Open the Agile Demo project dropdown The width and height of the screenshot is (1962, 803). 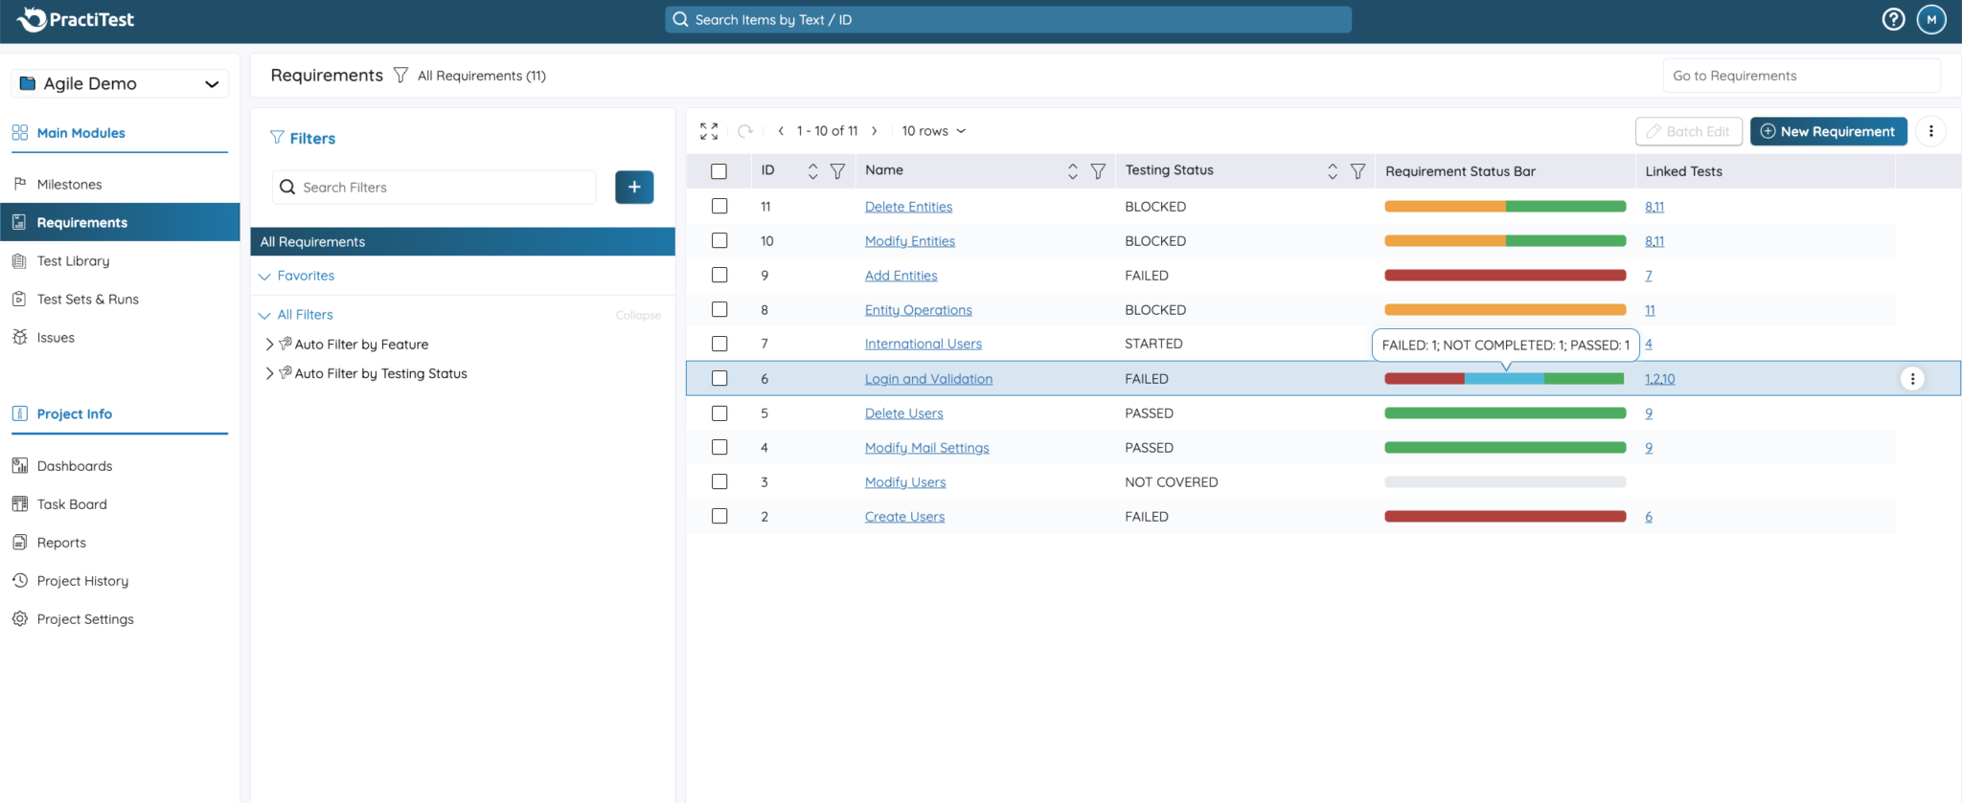[120, 84]
